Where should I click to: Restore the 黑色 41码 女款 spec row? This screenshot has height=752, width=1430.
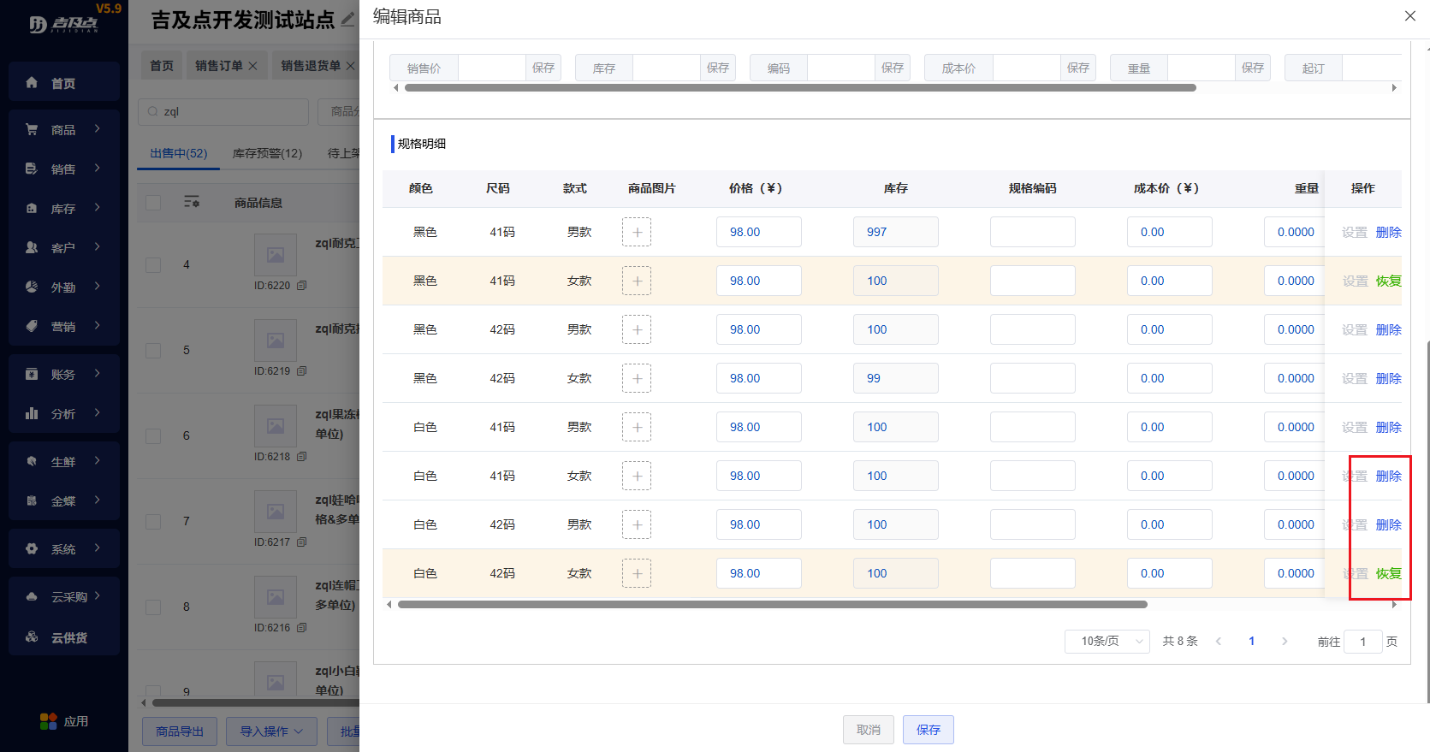(x=1389, y=281)
